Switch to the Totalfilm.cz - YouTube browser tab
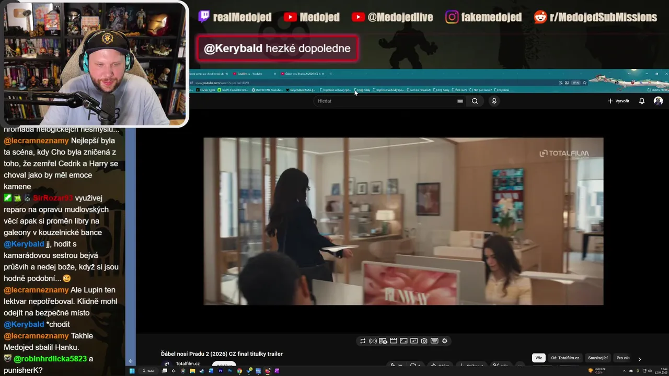Screen dimensions: 669x376 (x=253, y=74)
